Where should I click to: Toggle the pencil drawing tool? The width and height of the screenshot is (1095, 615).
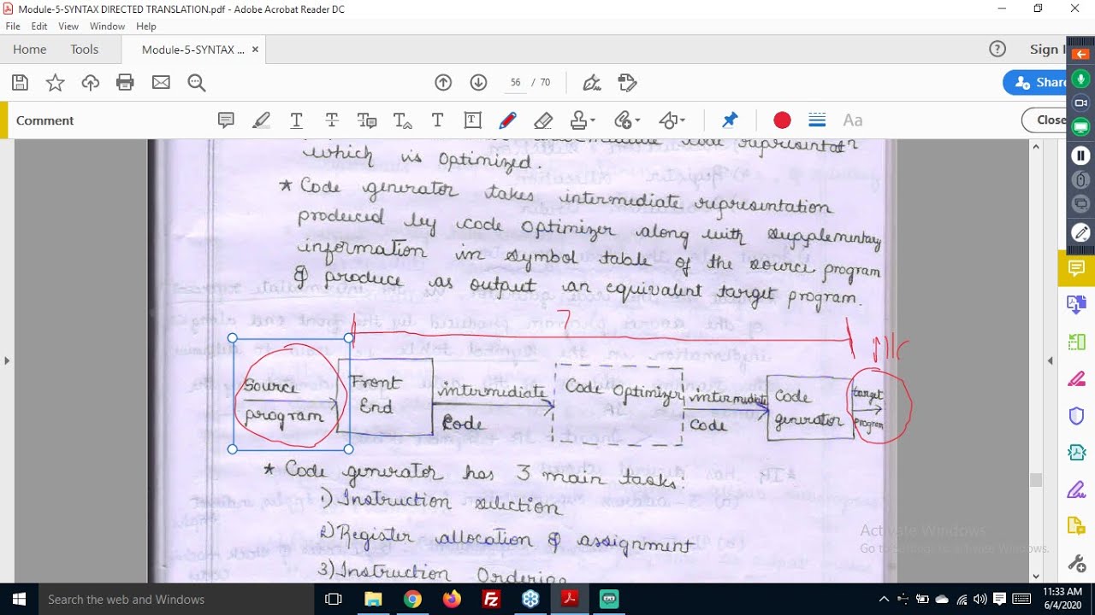(x=507, y=120)
